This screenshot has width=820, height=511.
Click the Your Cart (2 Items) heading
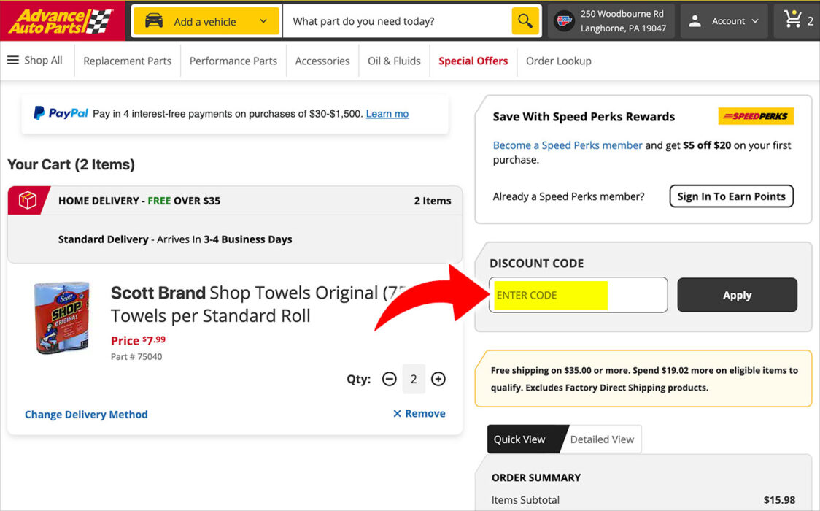[x=71, y=164]
